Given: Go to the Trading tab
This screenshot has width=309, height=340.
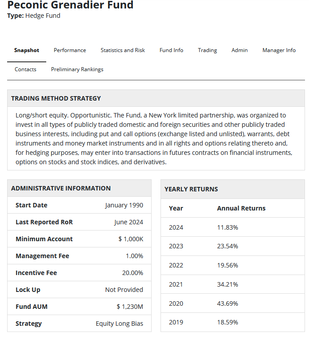Looking at the screenshot, I should [x=207, y=50].
